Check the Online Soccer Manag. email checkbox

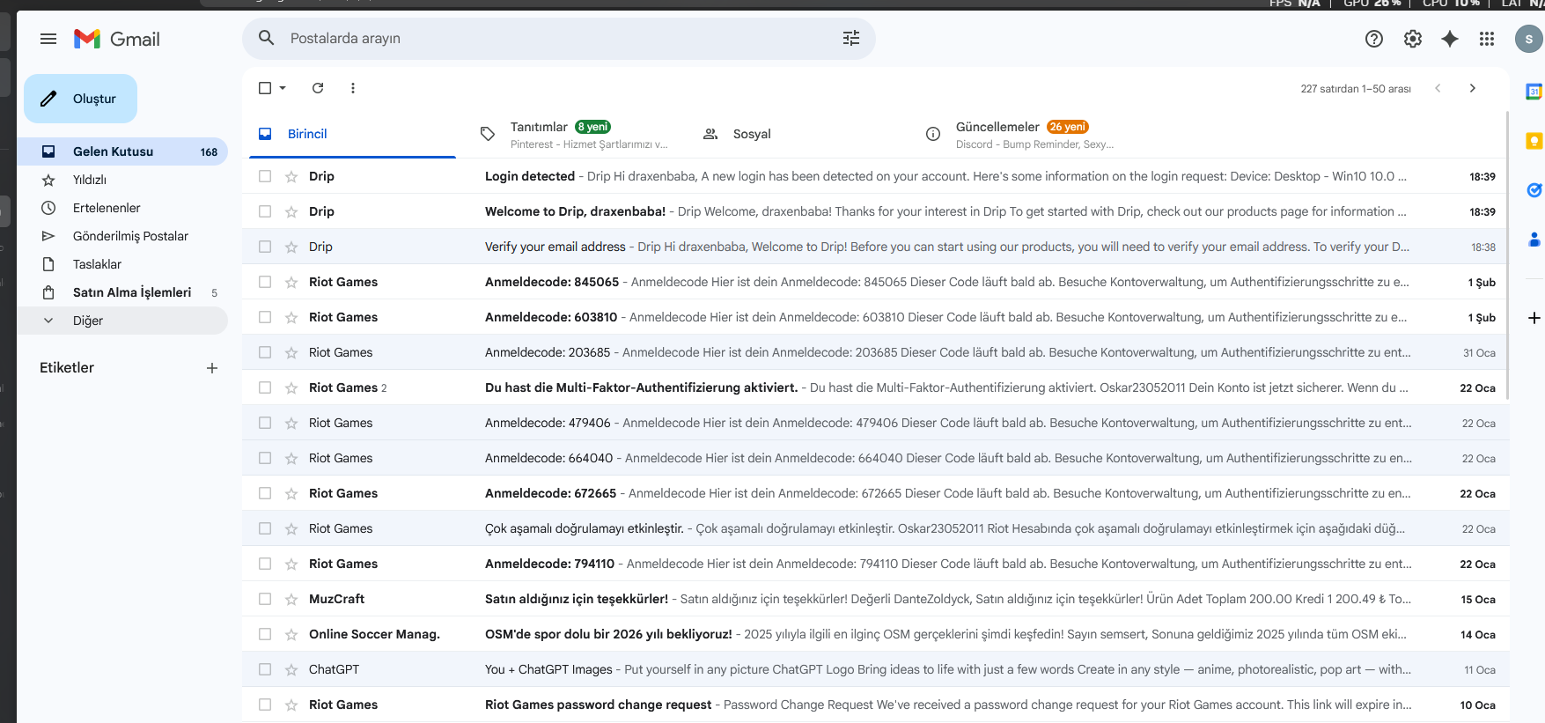(265, 634)
